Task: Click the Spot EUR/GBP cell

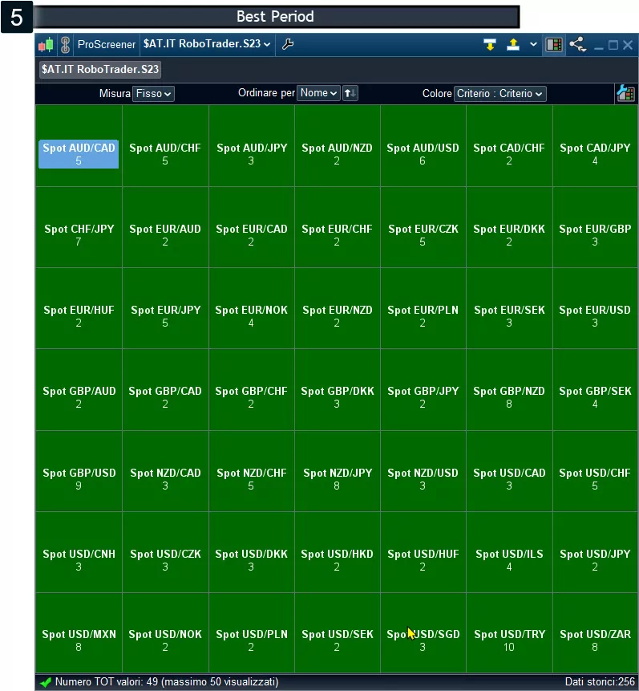Action: (x=595, y=227)
